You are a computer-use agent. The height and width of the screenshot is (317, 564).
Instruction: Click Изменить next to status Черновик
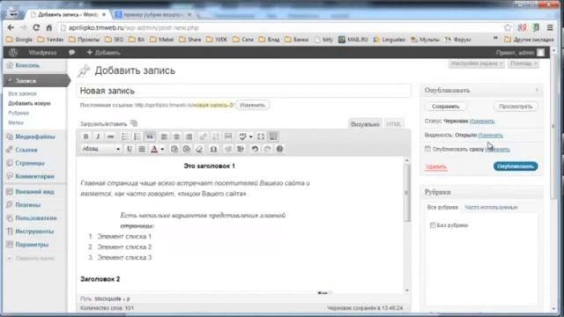(482, 122)
